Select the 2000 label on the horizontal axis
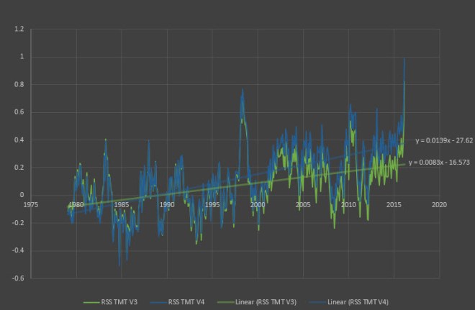The image size is (475, 310). (258, 204)
